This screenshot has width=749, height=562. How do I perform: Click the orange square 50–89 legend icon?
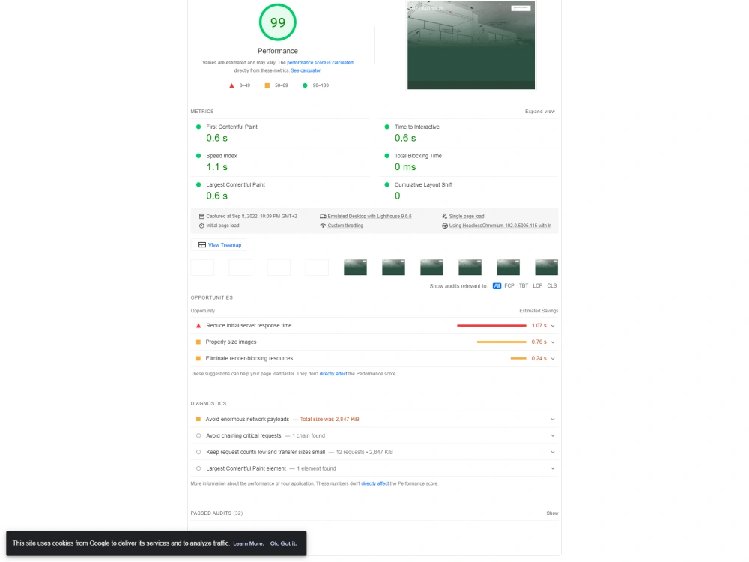[267, 85]
